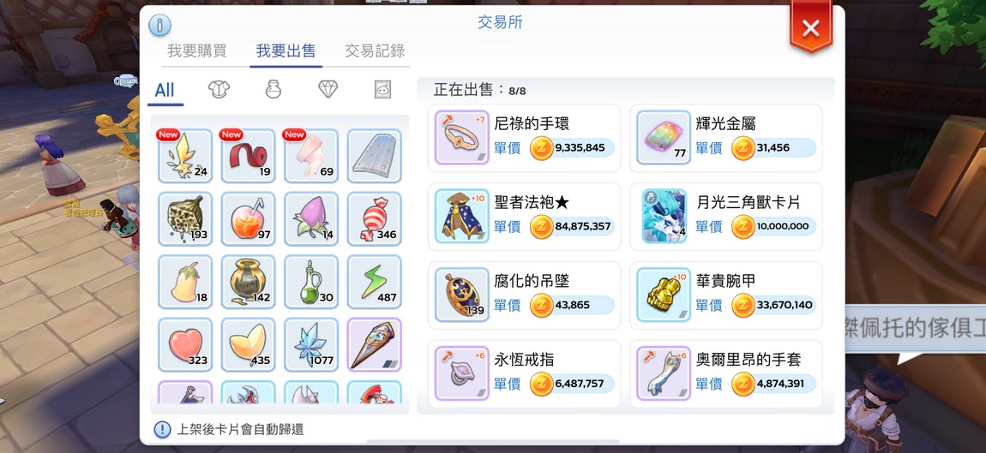Pick the striped candy item with 346
Image resolution: width=986 pixels, height=453 pixels.
click(x=374, y=218)
